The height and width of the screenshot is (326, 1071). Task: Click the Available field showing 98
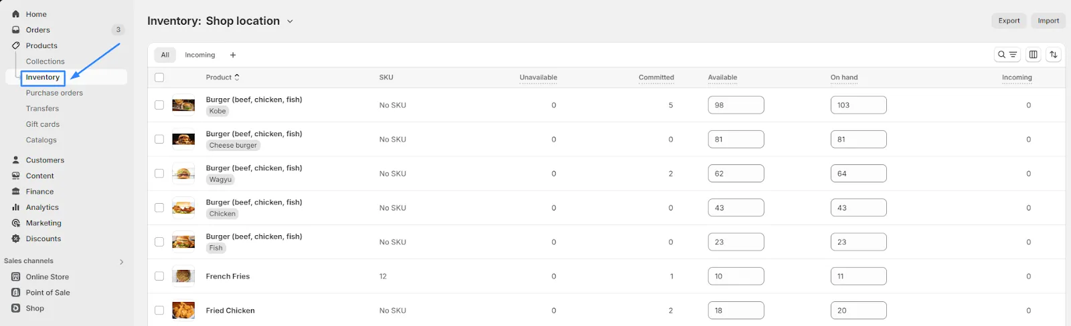(x=736, y=105)
